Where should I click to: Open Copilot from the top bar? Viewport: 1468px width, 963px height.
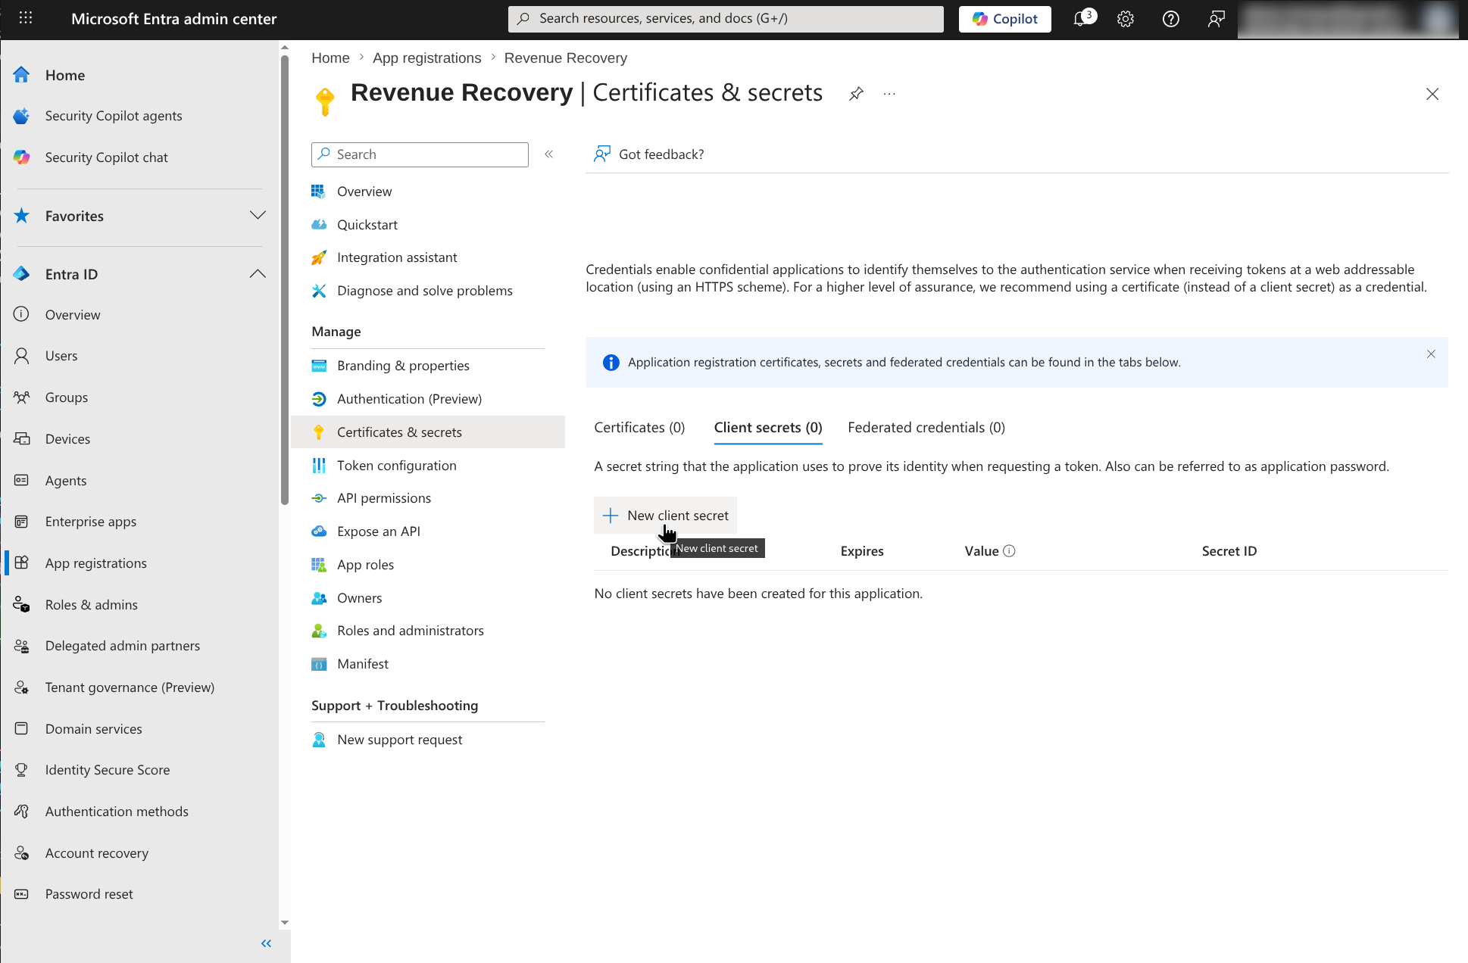[x=1005, y=19]
